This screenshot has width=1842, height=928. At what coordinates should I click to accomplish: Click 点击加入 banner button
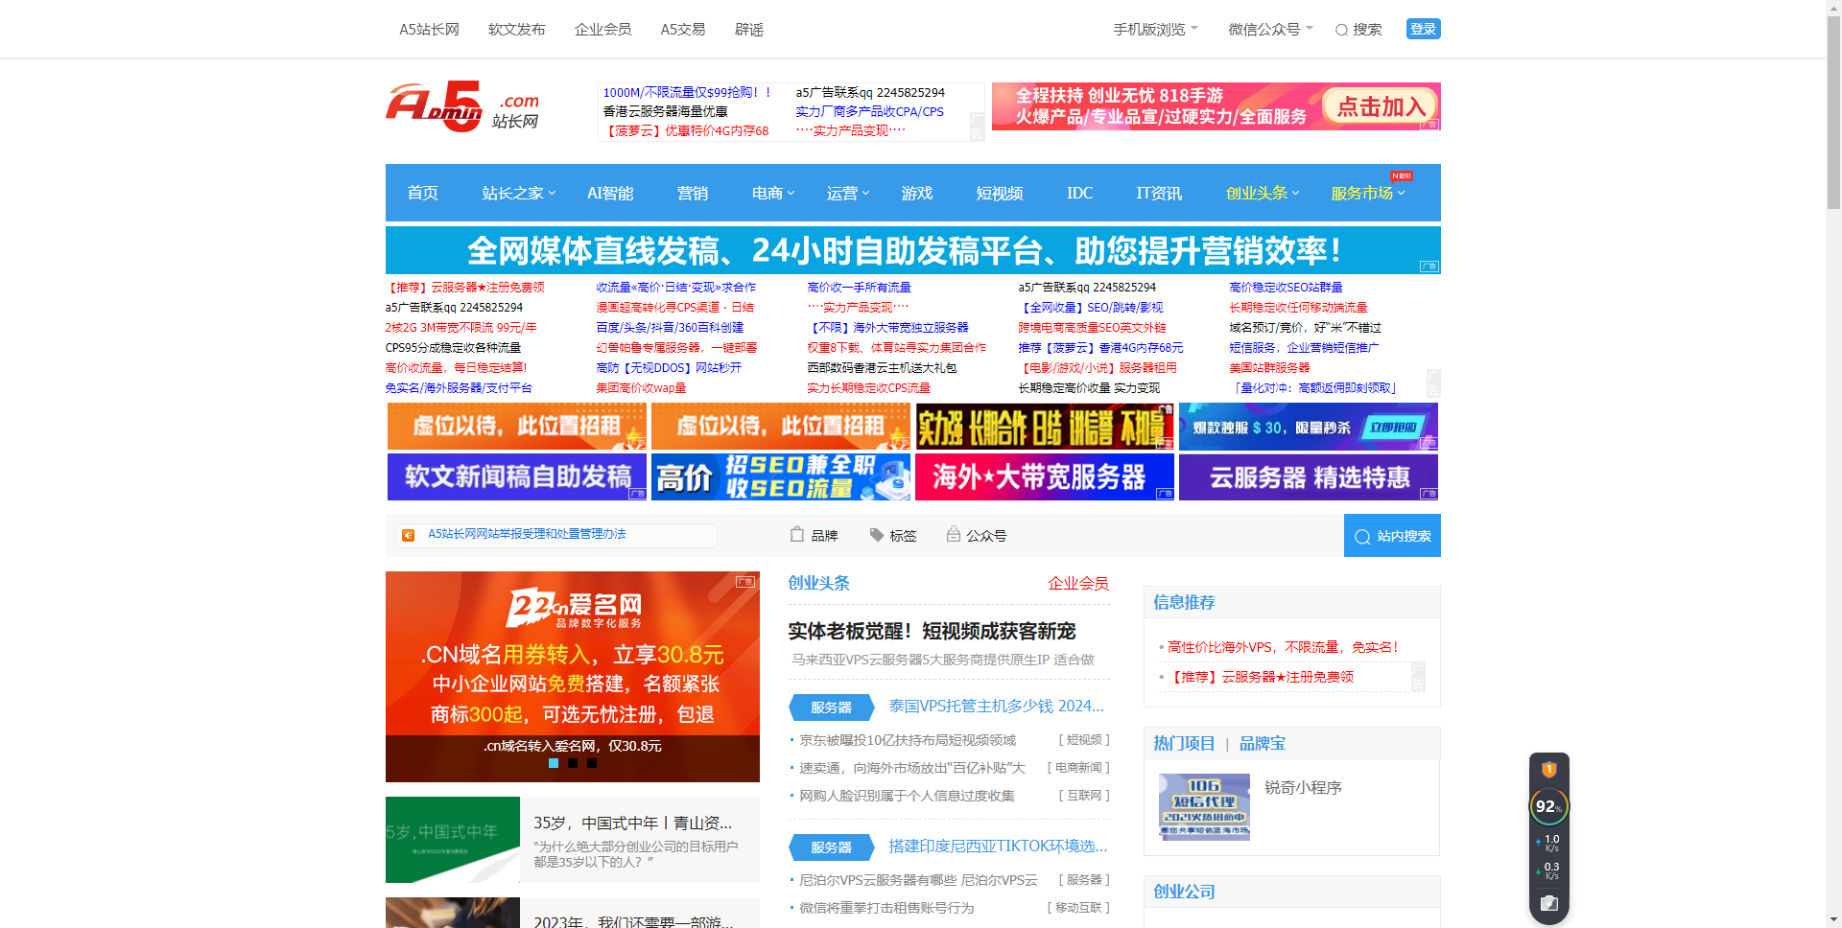1381,106
